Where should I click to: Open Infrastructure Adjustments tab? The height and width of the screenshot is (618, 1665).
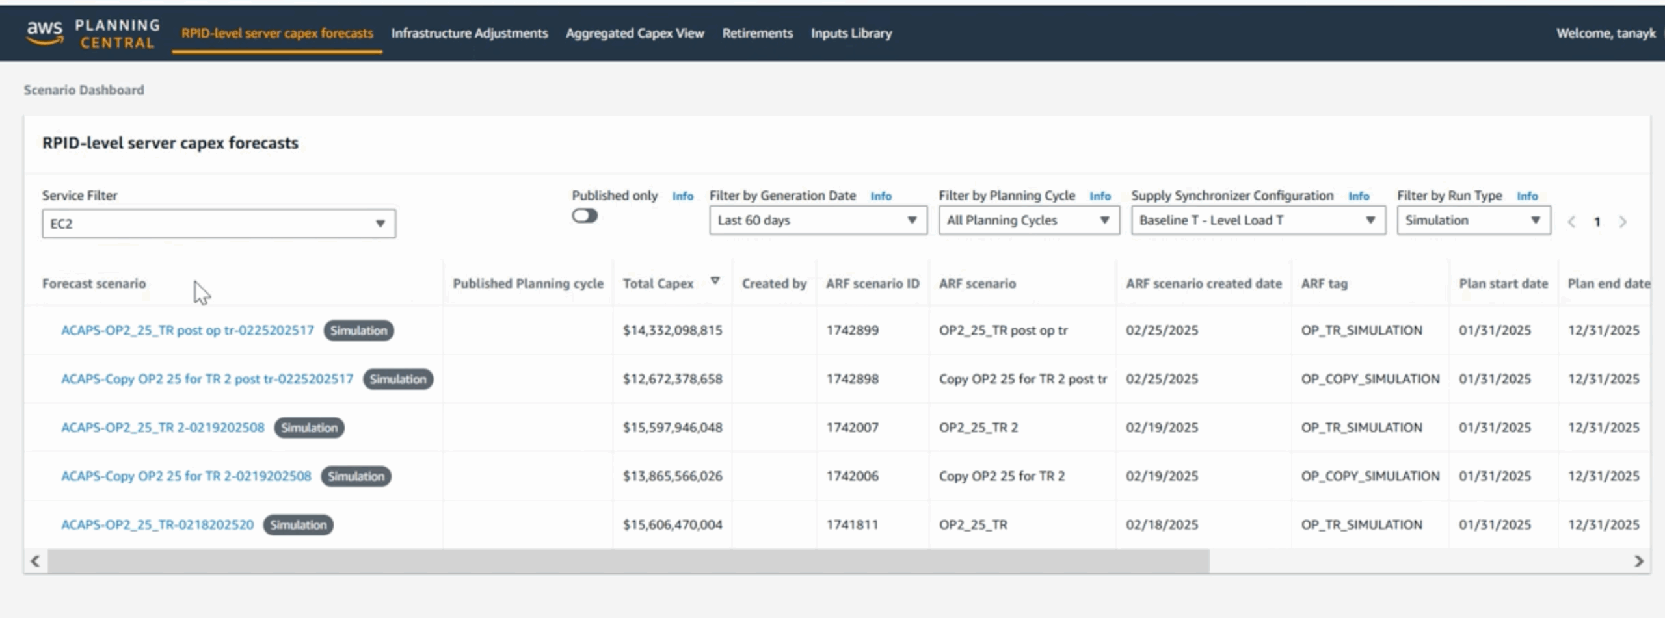[x=470, y=33]
